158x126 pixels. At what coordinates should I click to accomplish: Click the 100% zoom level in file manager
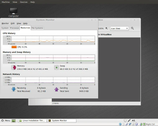click(101, 28)
